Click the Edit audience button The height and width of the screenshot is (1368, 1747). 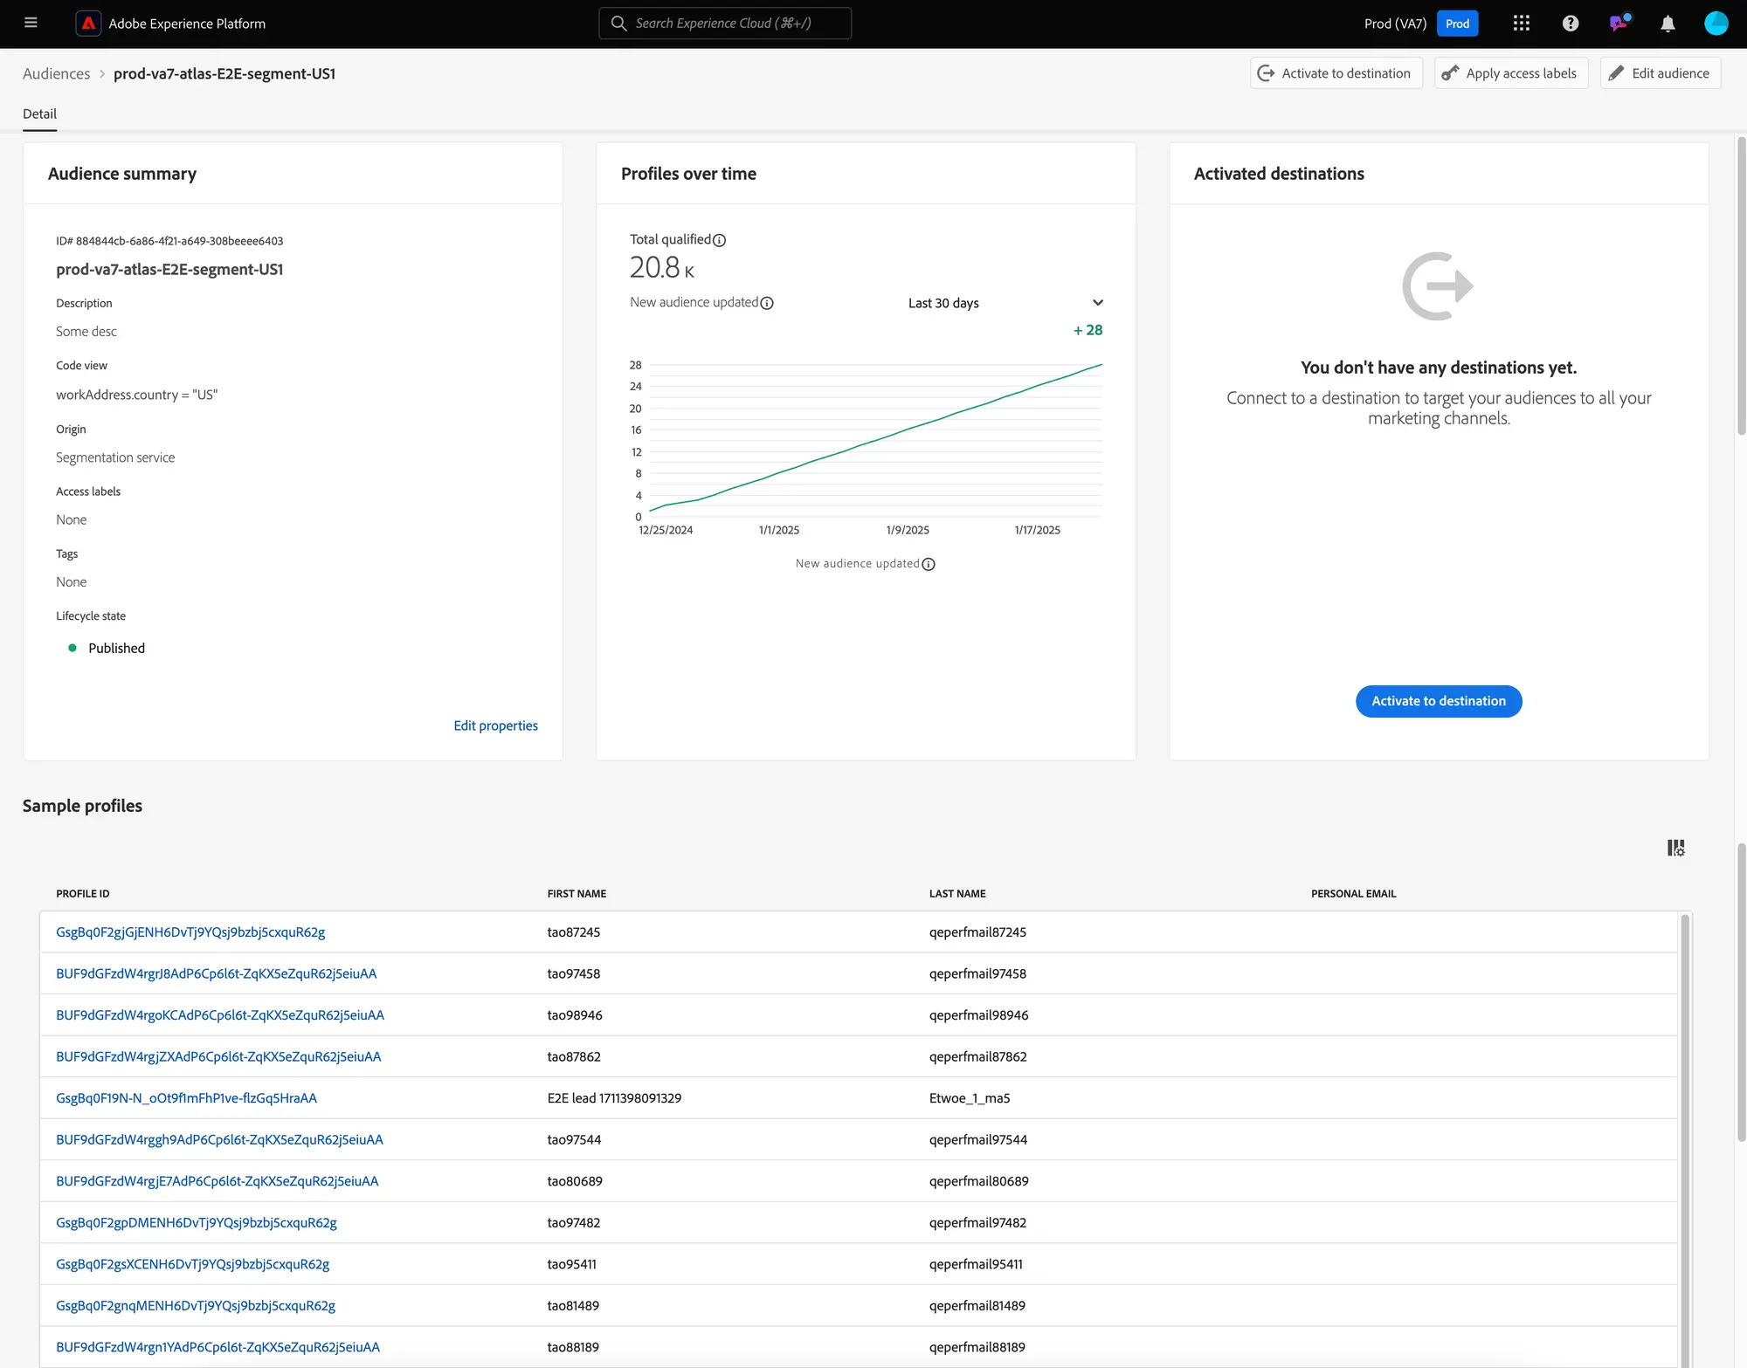tap(1661, 73)
